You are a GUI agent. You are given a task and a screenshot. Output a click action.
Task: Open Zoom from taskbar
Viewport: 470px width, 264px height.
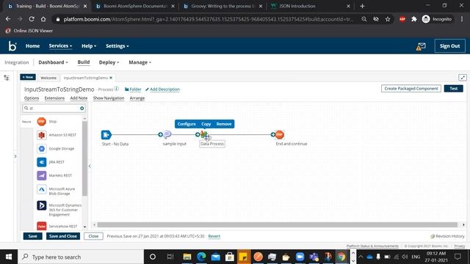point(300,257)
